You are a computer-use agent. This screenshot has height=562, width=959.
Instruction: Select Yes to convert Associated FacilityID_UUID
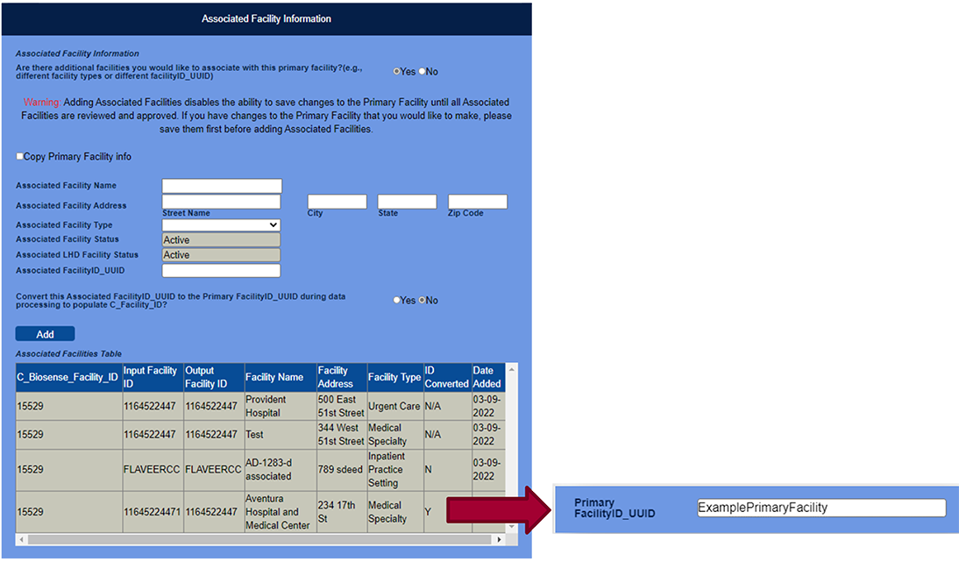397,299
